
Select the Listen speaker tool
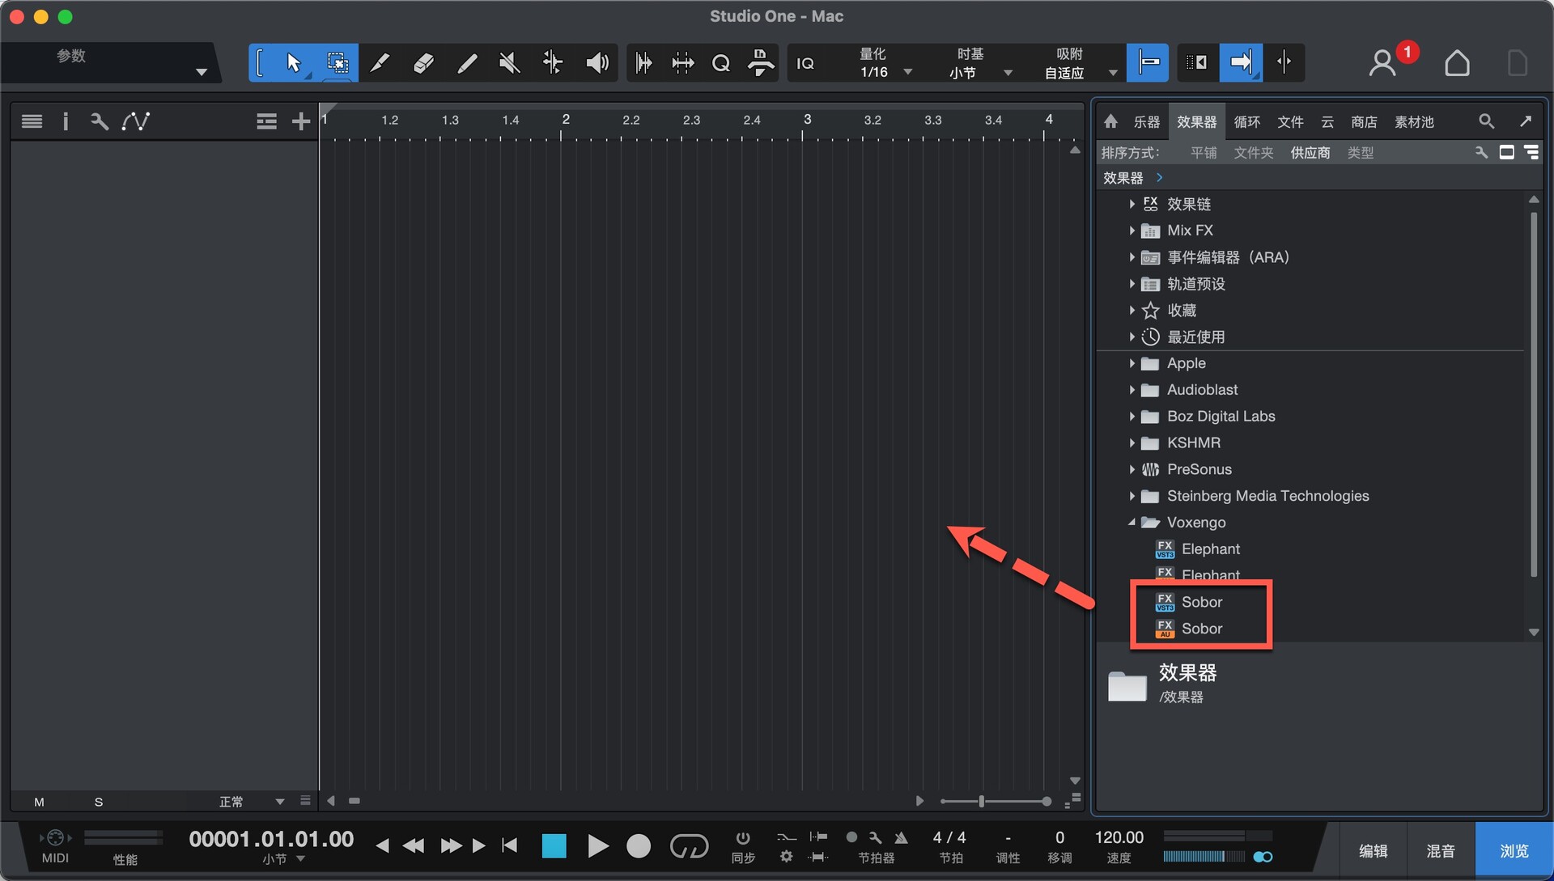(x=597, y=63)
